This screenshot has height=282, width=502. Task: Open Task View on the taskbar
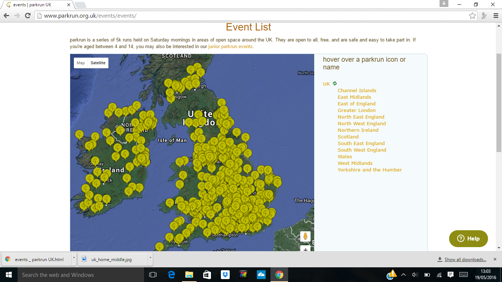click(153, 275)
